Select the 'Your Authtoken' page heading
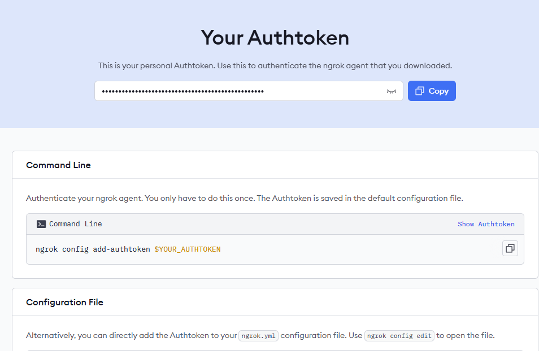The height and width of the screenshot is (351, 539). tap(275, 38)
